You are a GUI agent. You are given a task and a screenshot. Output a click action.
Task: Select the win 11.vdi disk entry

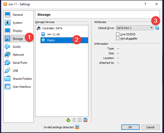point(53,34)
